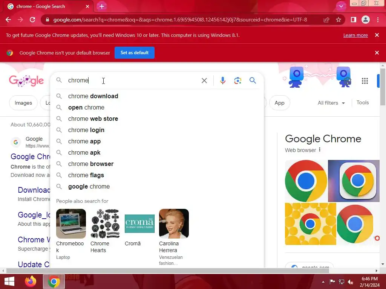Open a new tab with plus button
The width and height of the screenshot is (386, 289).
(x=102, y=6)
